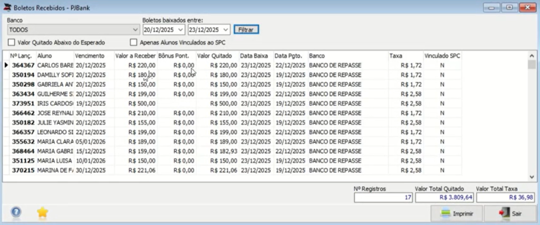Click the table's vertical scrollbar thumb
540x225 pixels.
point(532,65)
